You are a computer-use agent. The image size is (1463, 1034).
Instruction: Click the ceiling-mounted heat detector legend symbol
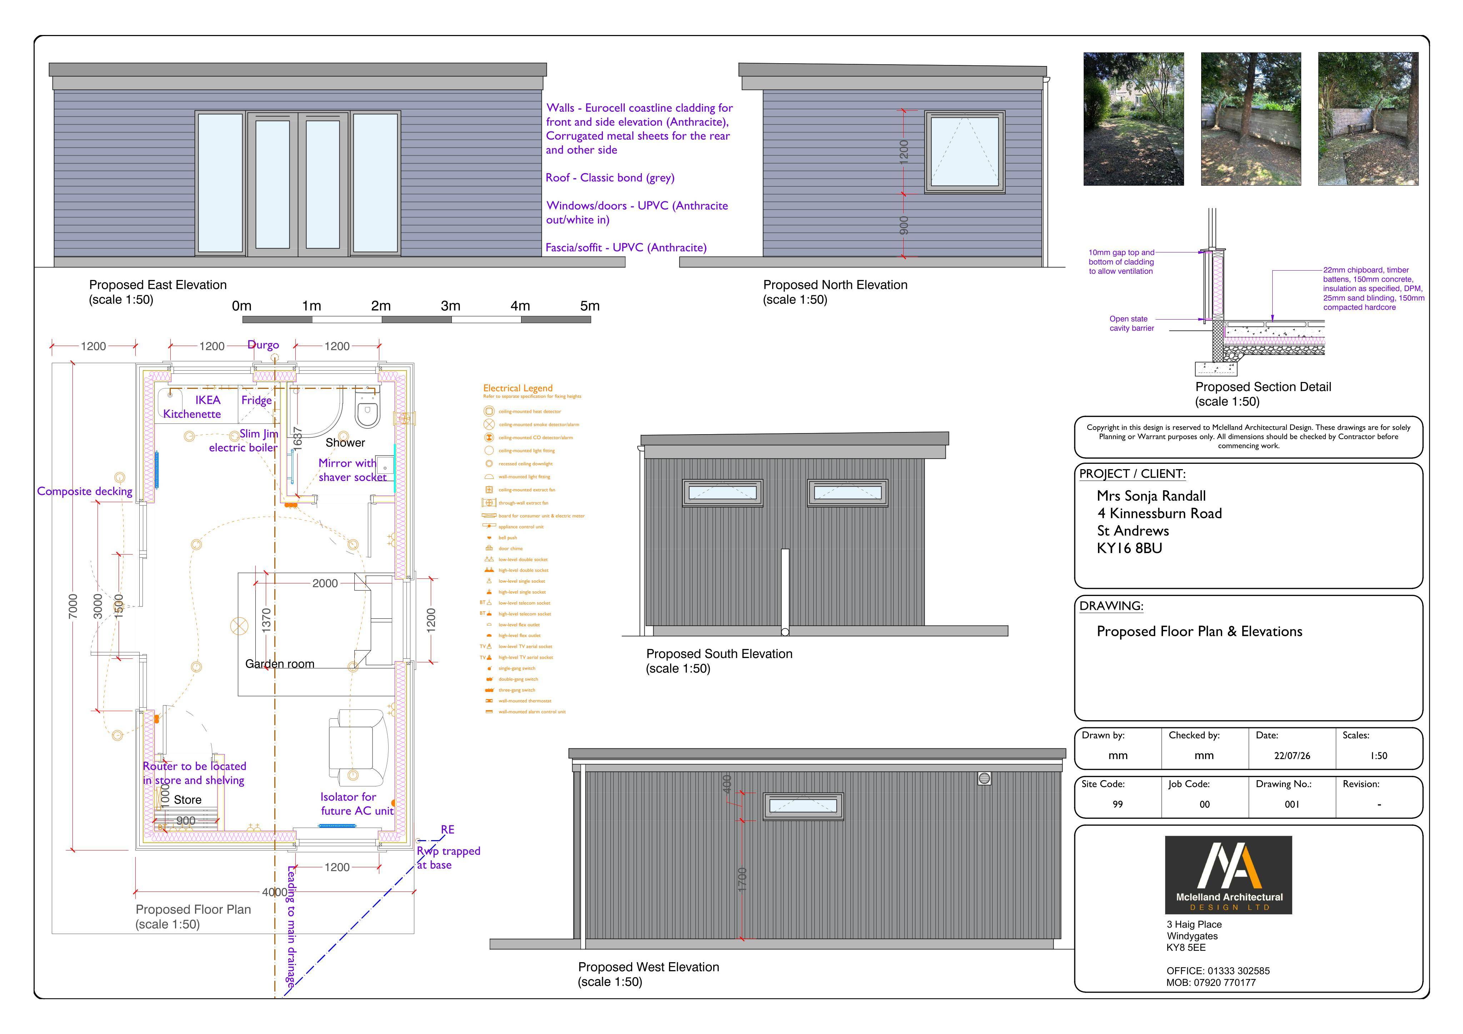(489, 412)
